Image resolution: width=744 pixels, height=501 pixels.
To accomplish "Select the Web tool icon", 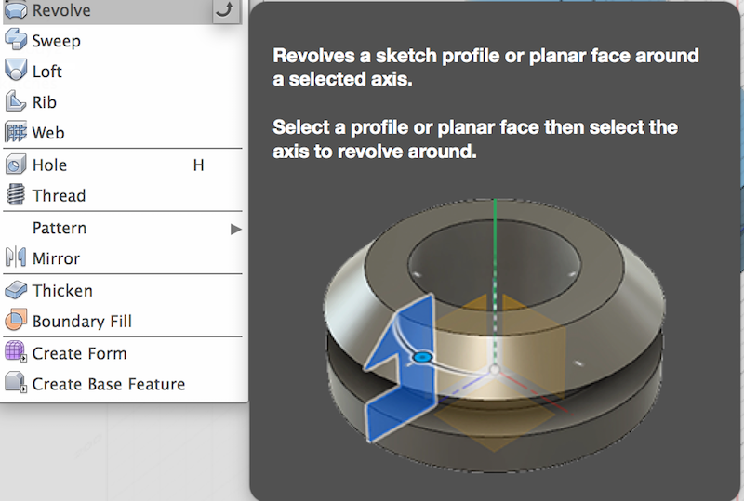I will [16, 132].
